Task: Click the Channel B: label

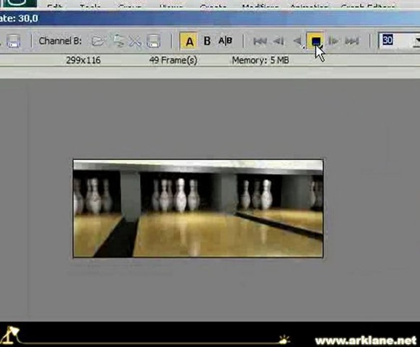Action: click(60, 41)
